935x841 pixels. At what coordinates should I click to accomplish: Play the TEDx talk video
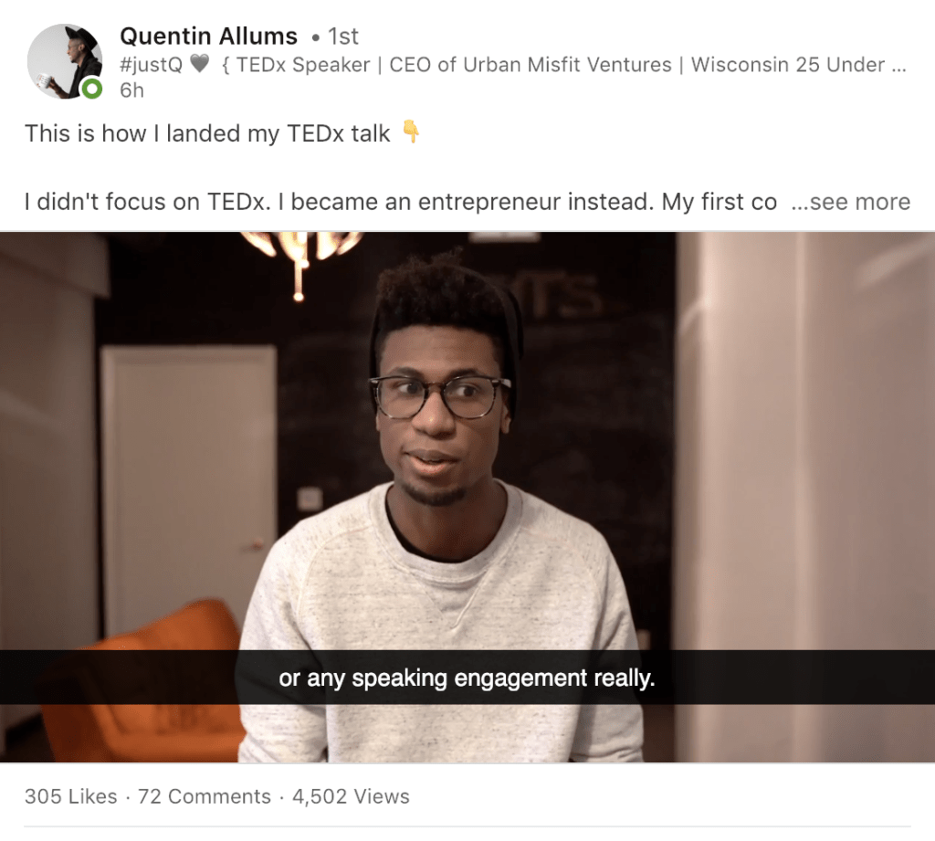pos(467,497)
